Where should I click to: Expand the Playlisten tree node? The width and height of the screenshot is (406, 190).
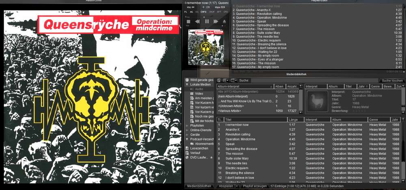click(x=187, y=126)
